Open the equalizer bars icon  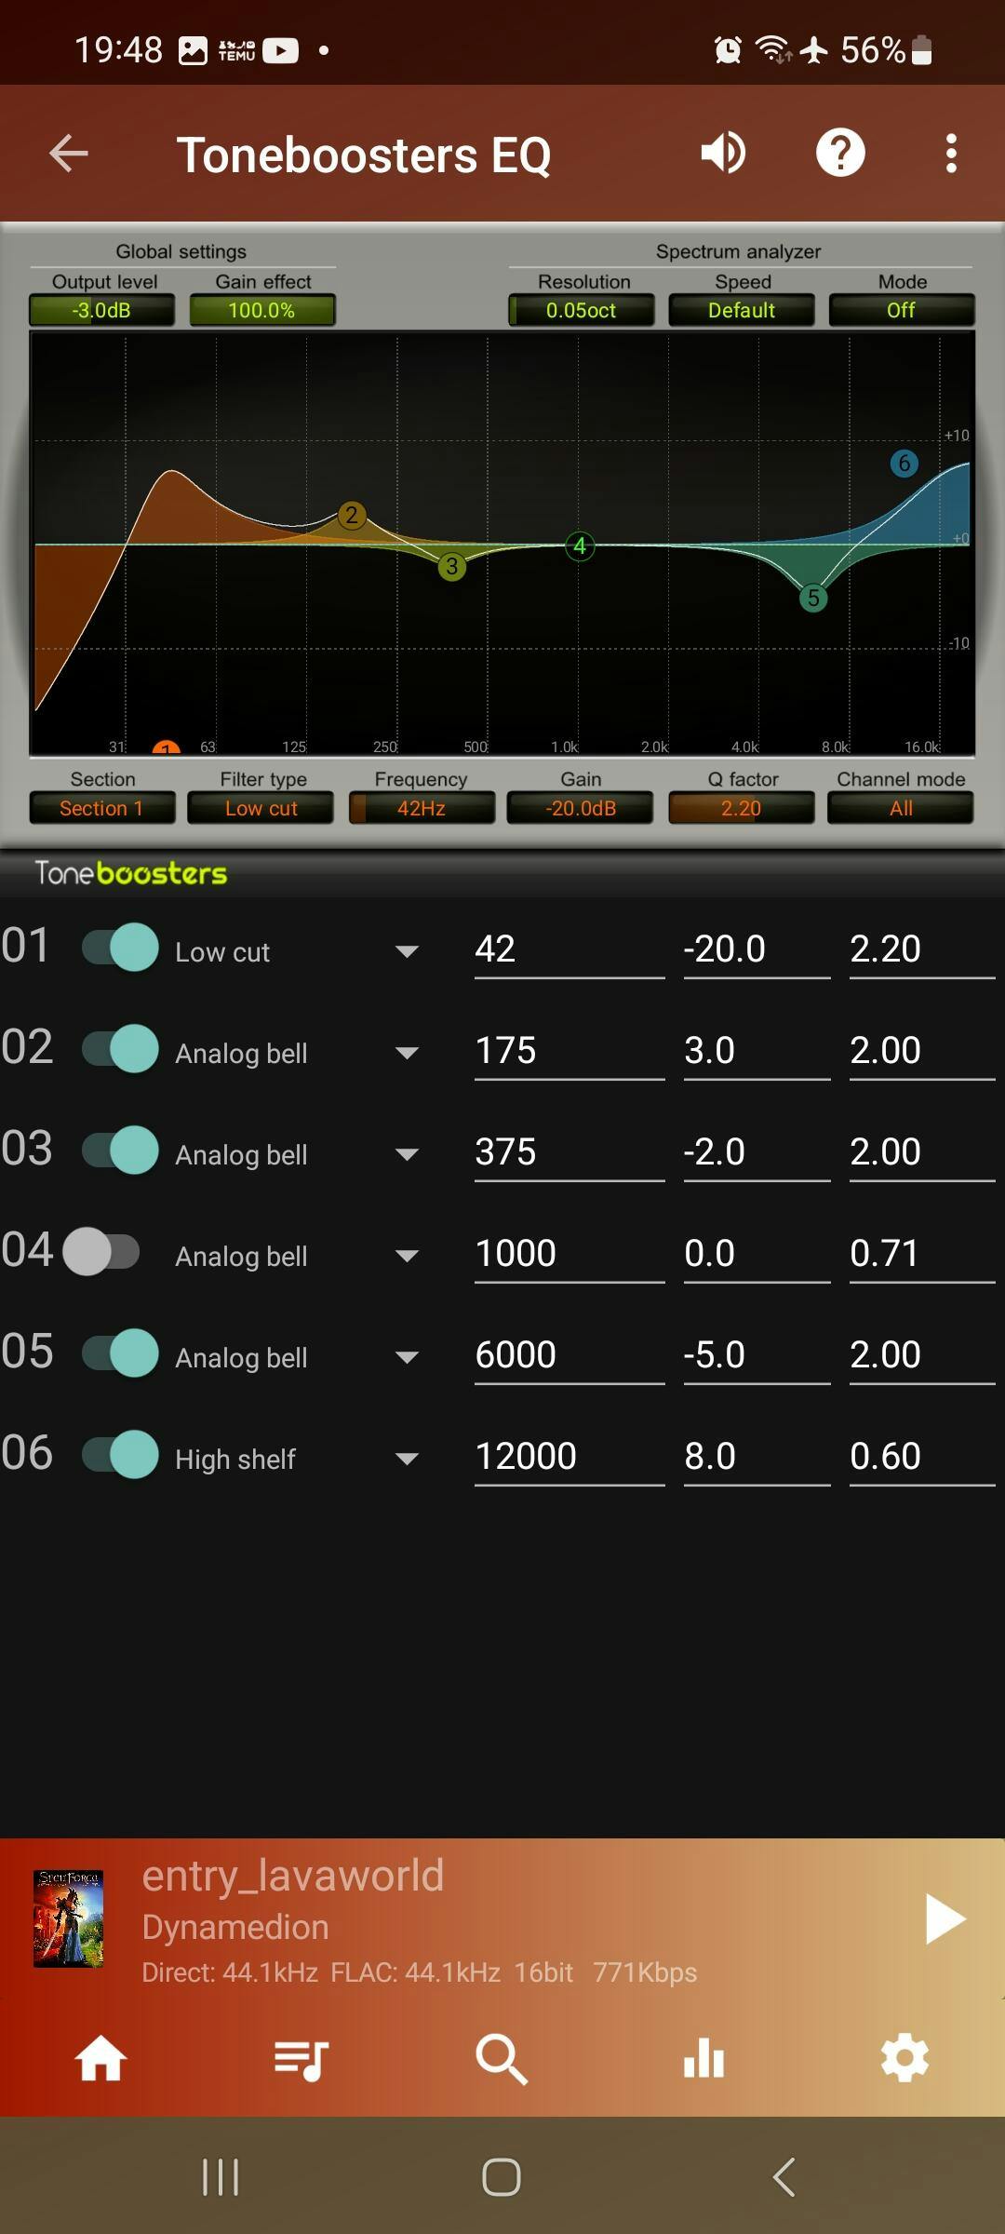tap(703, 2058)
